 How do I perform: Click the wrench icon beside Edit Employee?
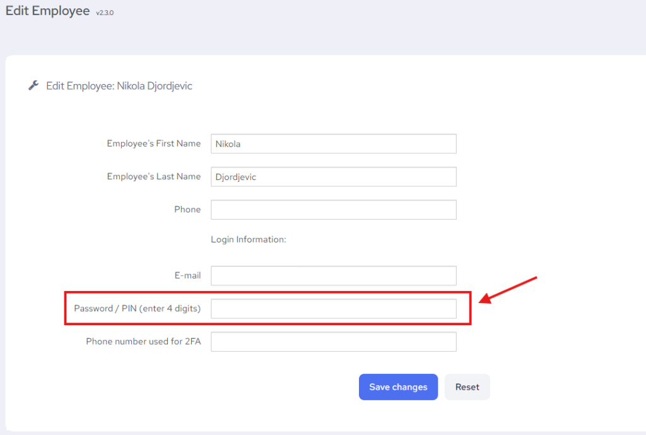[x=34, y=86]
